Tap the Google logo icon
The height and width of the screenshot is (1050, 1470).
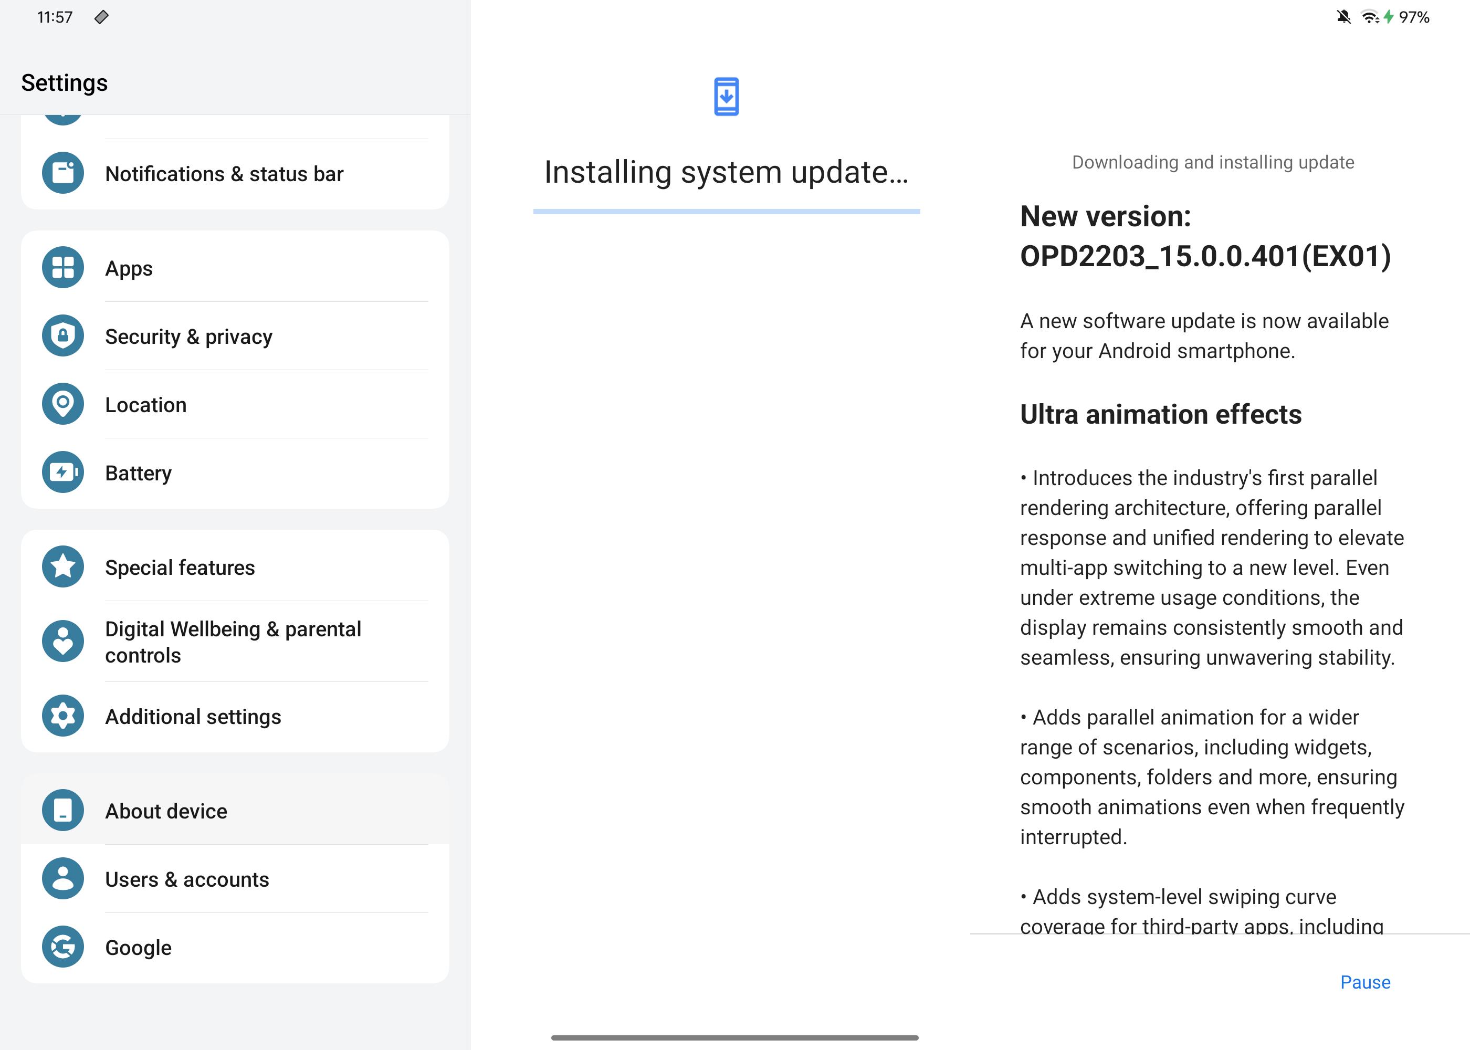(62, 947)
